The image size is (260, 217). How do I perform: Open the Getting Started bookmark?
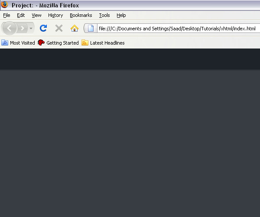[x=58, y=43]
